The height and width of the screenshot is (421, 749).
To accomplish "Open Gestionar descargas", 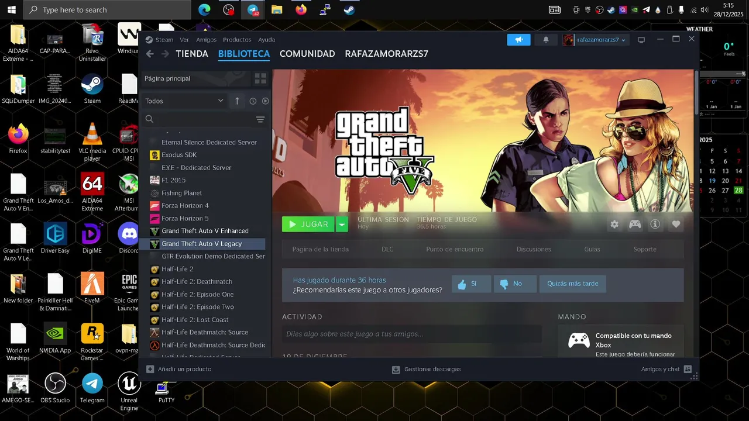I will (x=427, y=369).
